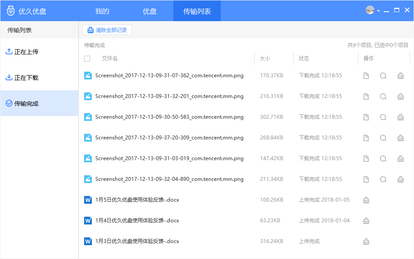The image size is (414, 259).
Task: Clear record icon for 1月4日 docx row
Action: (x=366, y=221)
